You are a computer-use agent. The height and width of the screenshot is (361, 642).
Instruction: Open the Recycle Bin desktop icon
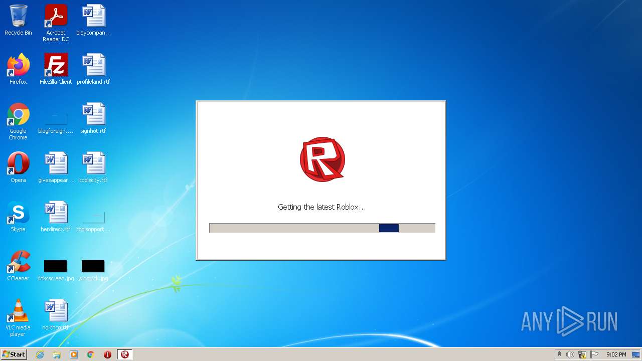[x=18, y=20]
